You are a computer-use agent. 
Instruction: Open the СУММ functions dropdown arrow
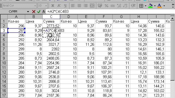(28, 11)
